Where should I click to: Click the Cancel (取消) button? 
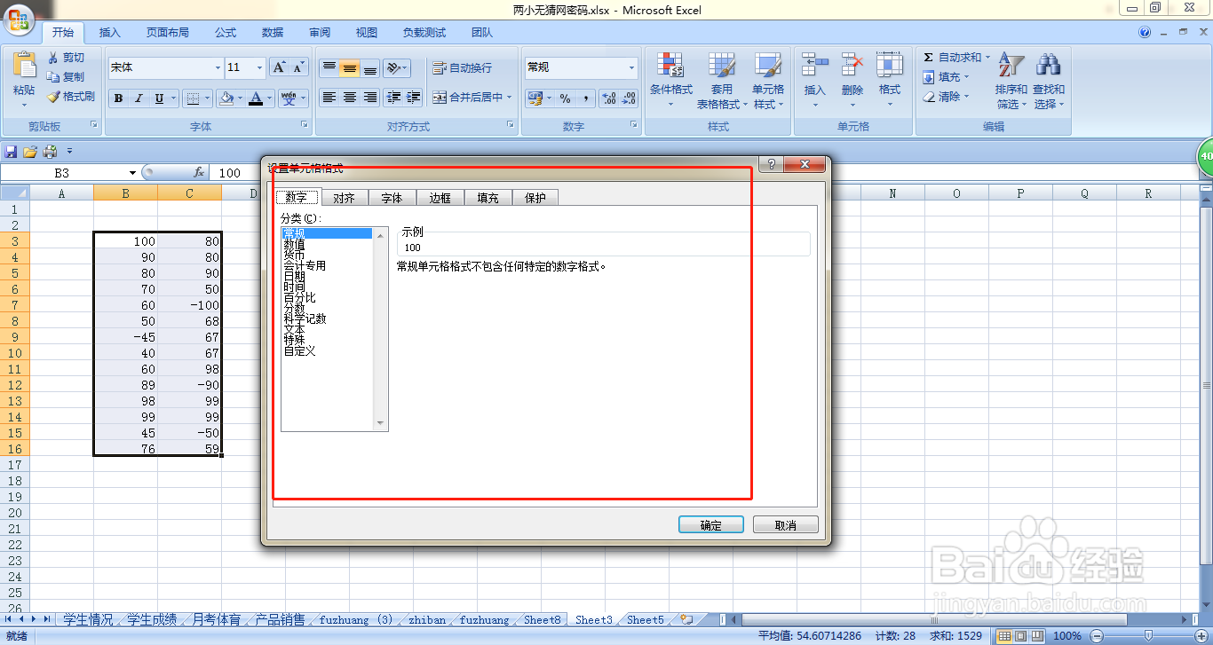coord(786,525)
